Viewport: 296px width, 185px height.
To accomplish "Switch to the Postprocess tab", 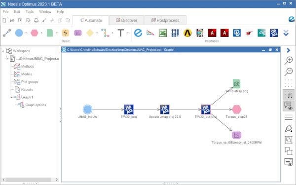I will tap(165, 20).
